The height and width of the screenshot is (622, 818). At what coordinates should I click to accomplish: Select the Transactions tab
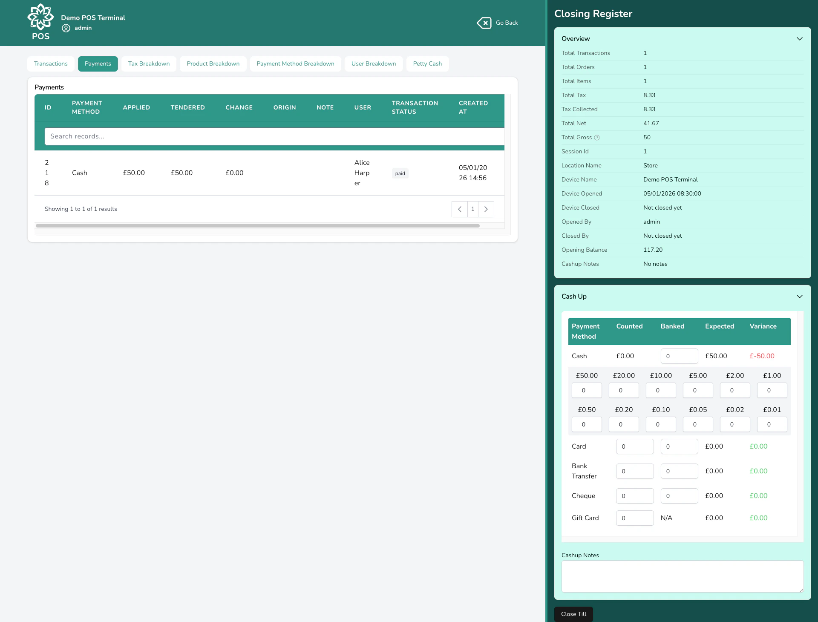(51, 63)
